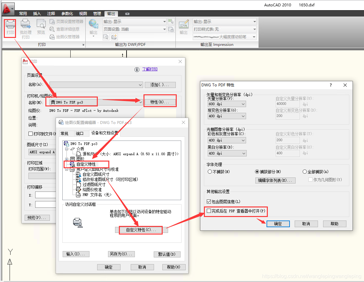Uncheck 包含图层信息 checkbox
Image resolution: width=364 pixels, height=282 pixels.
click(x=209, y=201)
